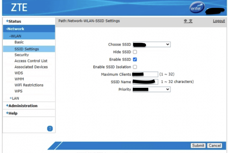Open Access Control List page

[x=31, y=61]
